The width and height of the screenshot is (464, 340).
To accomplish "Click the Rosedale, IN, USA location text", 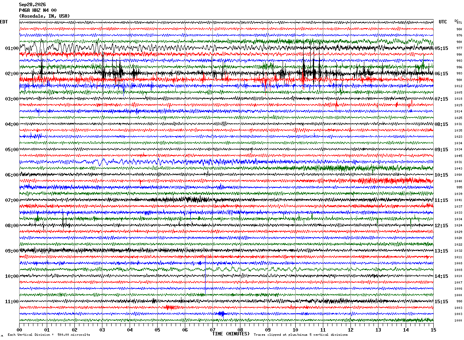I will point(44,16).
